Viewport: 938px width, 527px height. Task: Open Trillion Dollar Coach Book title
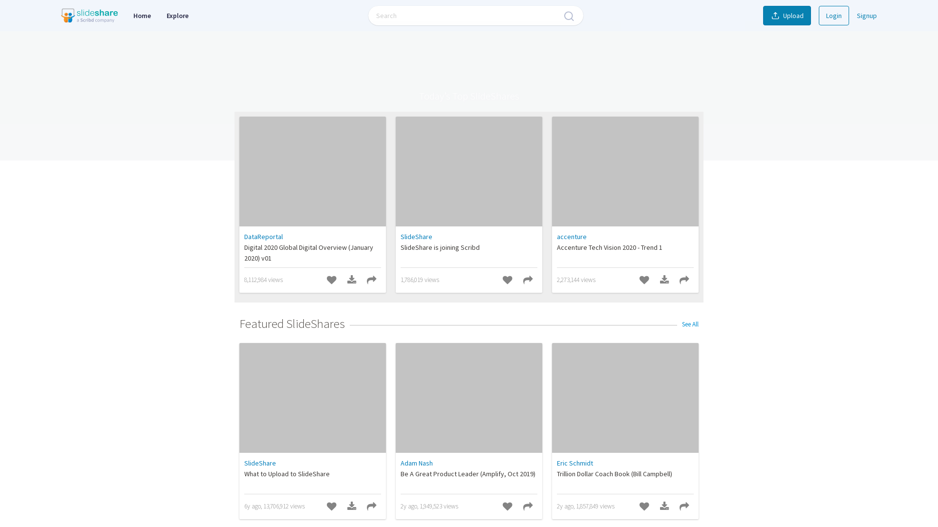click(x=615, y=474)
